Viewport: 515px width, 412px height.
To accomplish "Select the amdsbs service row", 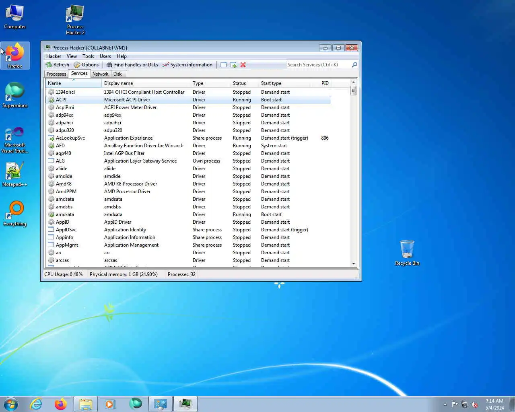I will pyautogui.click(x=188, y=207).
